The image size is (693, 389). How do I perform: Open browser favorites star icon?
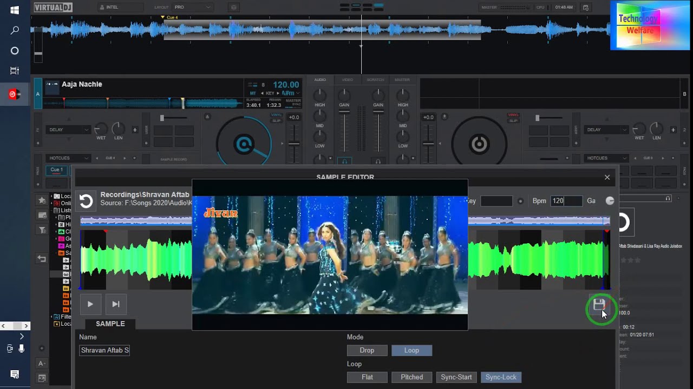(x=42, y=200)
